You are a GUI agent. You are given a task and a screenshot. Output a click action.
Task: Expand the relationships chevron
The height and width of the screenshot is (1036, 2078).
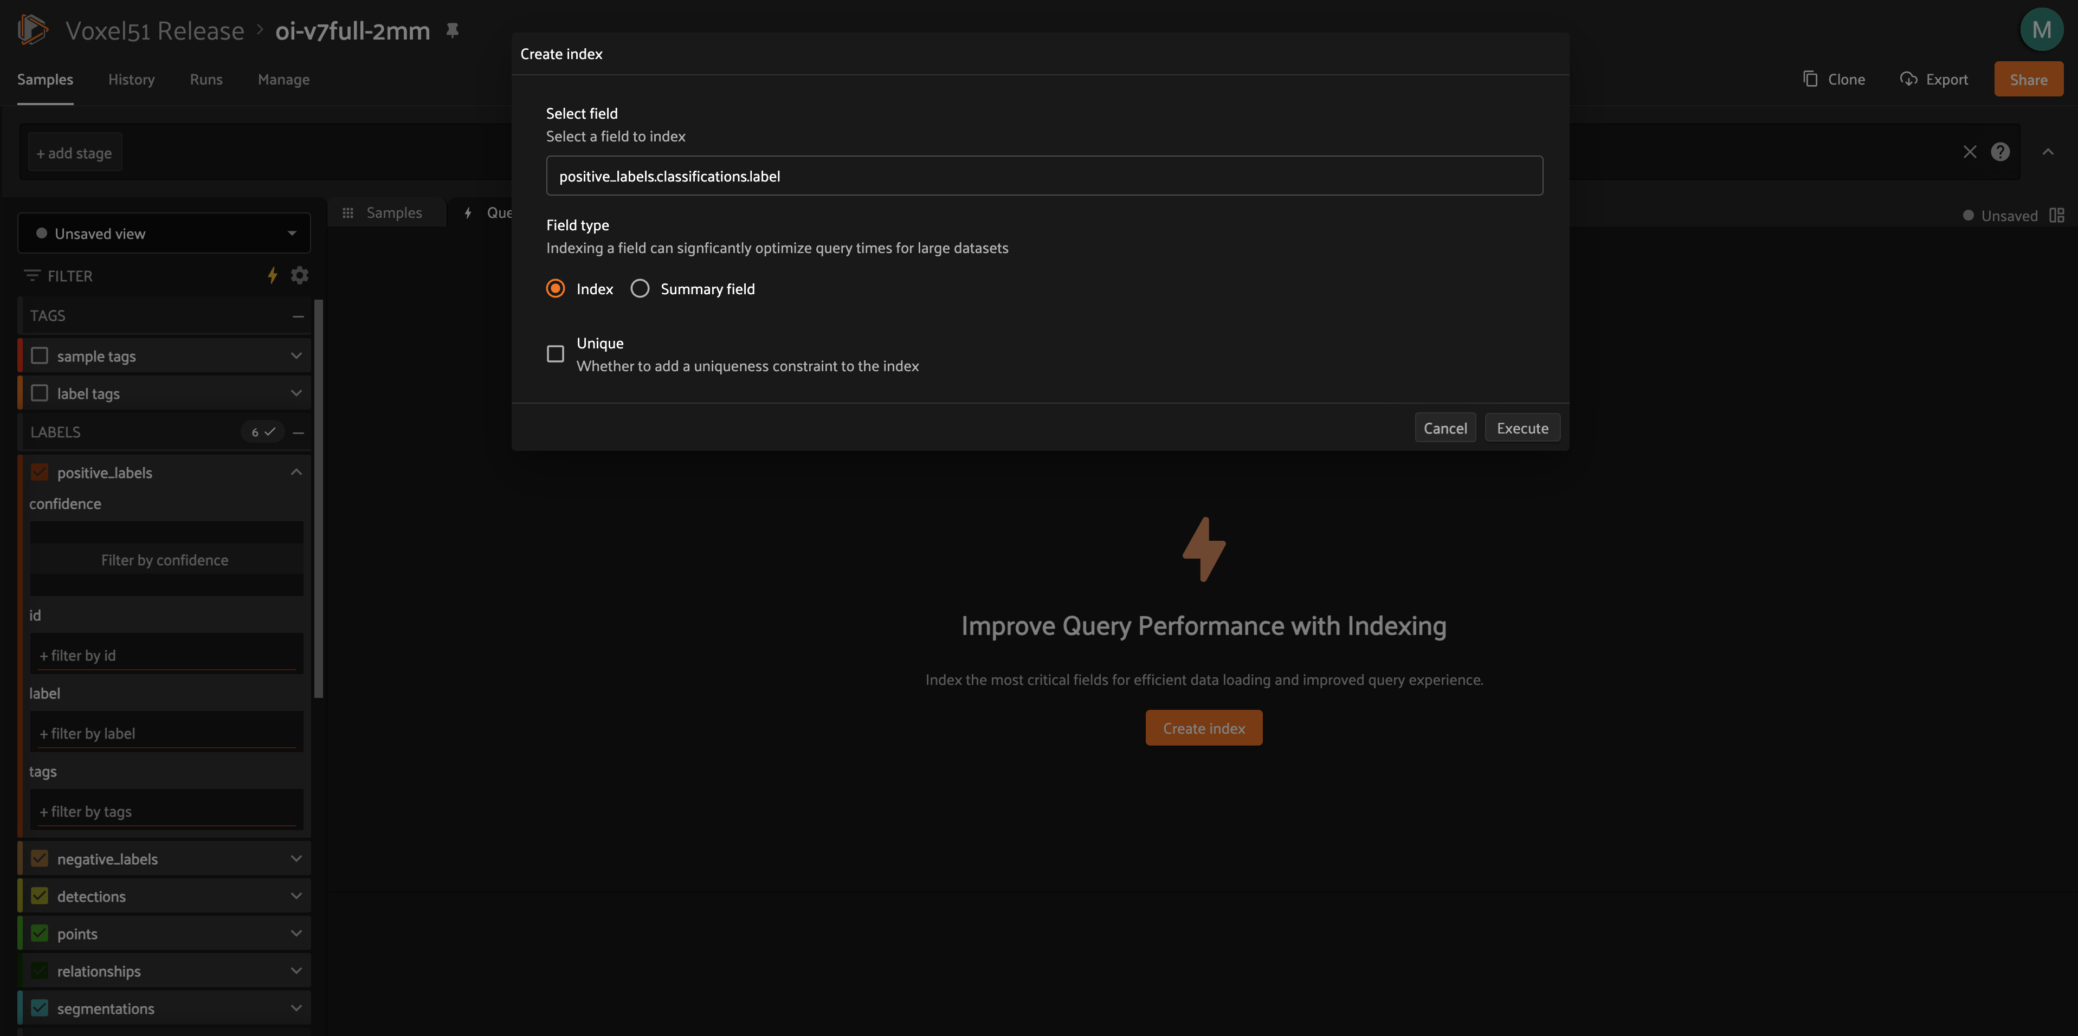click(296, 970)
